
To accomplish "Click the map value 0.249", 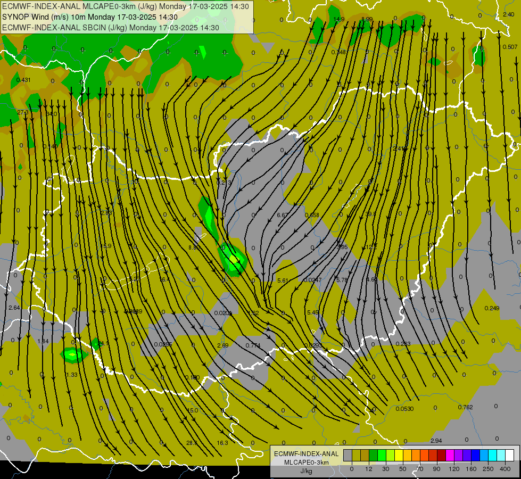I will (492, 308).
